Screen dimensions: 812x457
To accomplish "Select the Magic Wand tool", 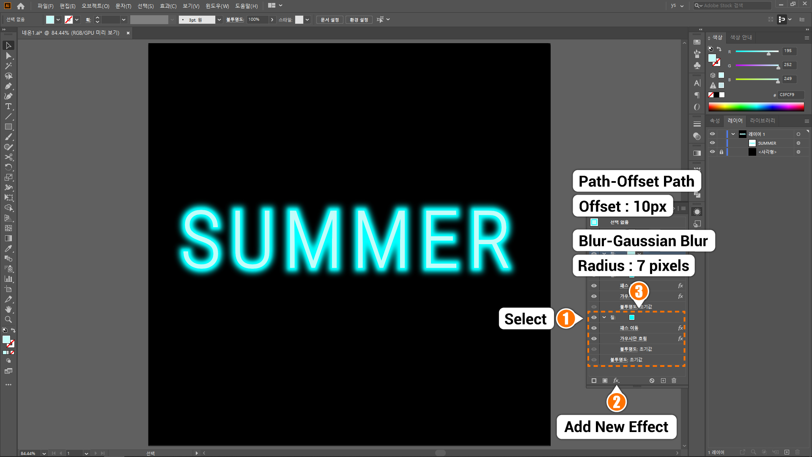I will (8, 66).
